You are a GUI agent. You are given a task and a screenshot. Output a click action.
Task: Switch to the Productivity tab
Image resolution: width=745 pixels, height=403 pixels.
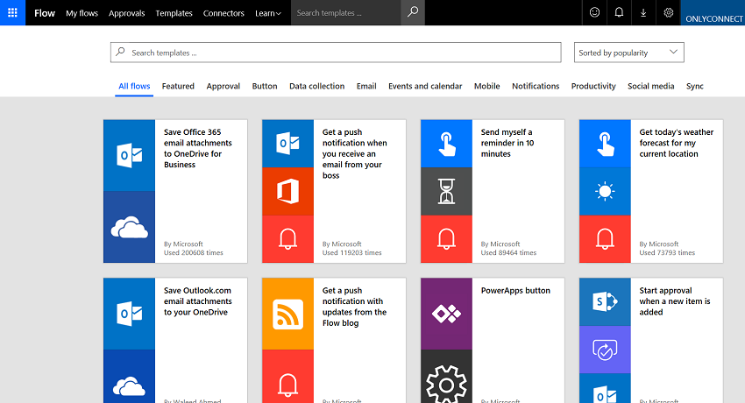[593, 86]
